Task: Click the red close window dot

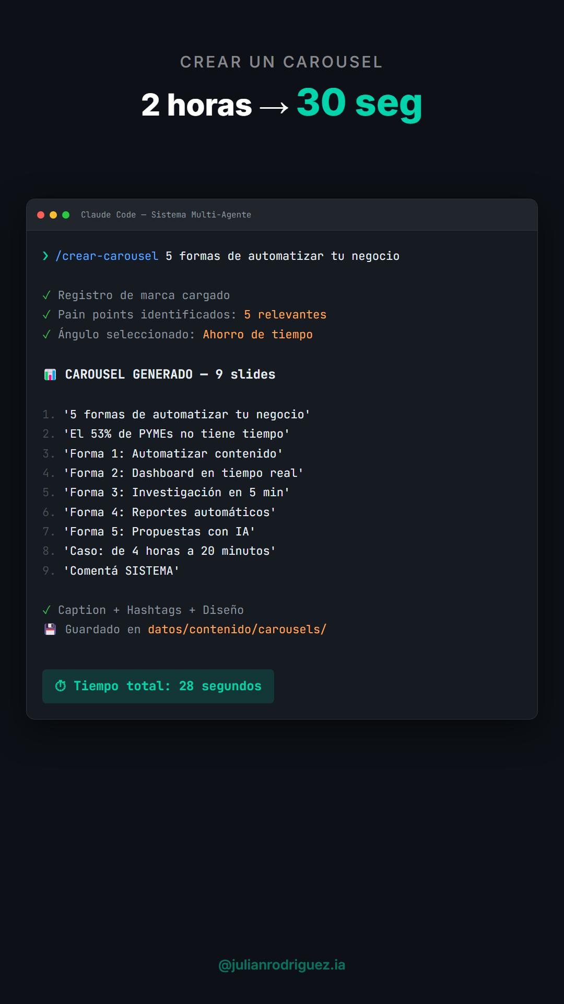Action: point(41,215)
